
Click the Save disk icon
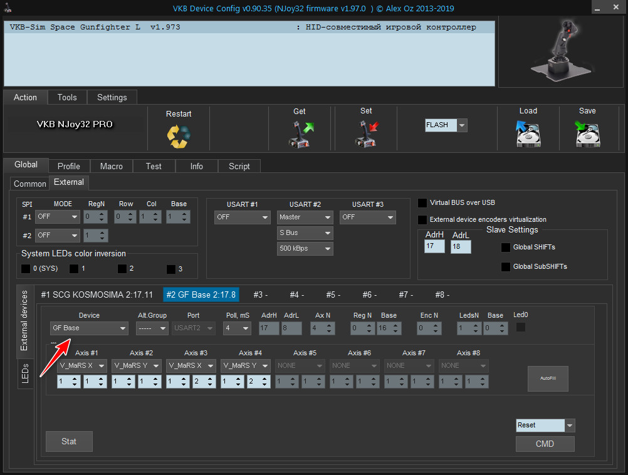pos(587,133)
